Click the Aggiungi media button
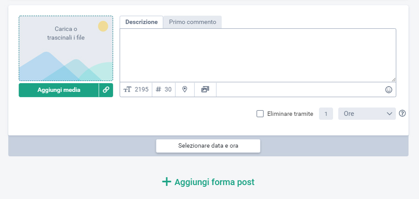 pyautogui.click(x=59, y=90)
